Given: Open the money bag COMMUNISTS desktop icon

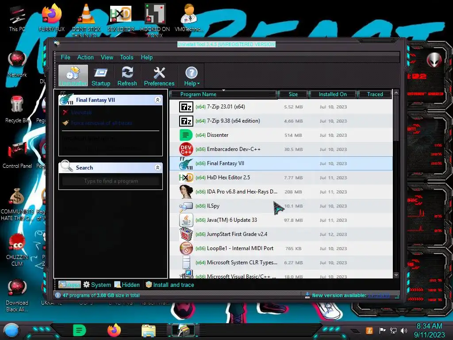Looking at the screenshot, I should [17, 204].
